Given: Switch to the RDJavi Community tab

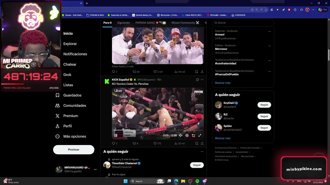Looking at the screenshot, I should coord(185,23).
